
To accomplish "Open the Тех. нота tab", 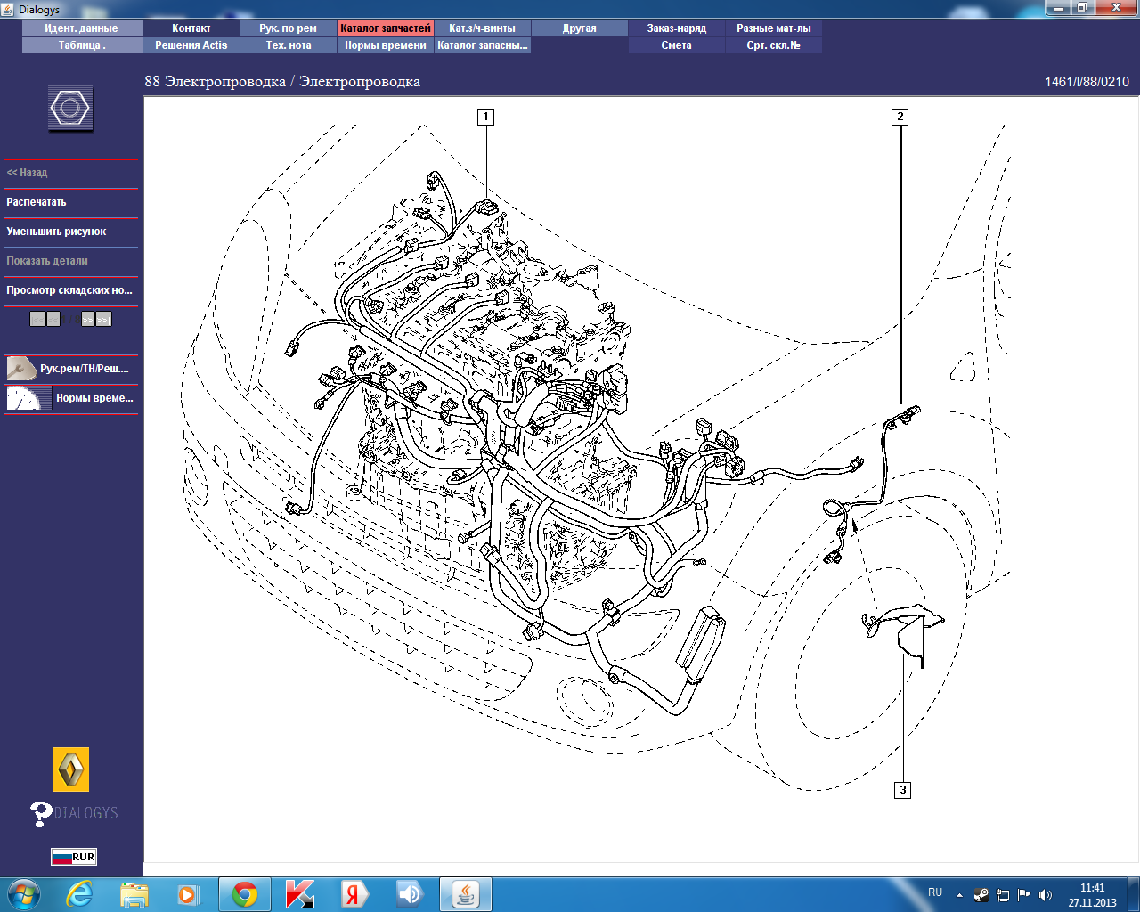I will click(289, 45).
